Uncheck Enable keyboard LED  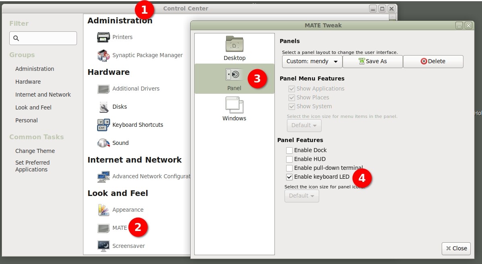pyautogui.click(x=289, y=177)
